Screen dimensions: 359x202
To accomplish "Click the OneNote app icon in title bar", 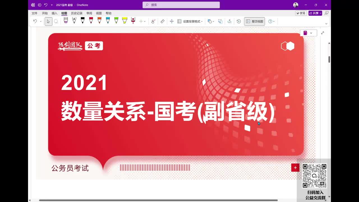I will [x=33, y=5].
